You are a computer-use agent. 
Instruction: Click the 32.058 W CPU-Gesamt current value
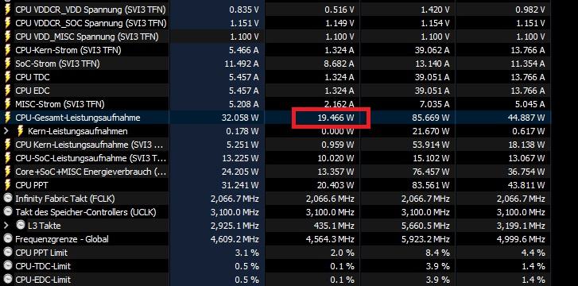(240, 118)
